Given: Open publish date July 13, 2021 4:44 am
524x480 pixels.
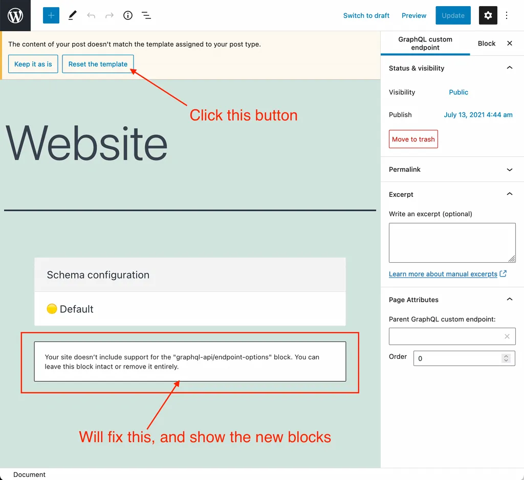Looking at the screenshot, I should [478, 115].
